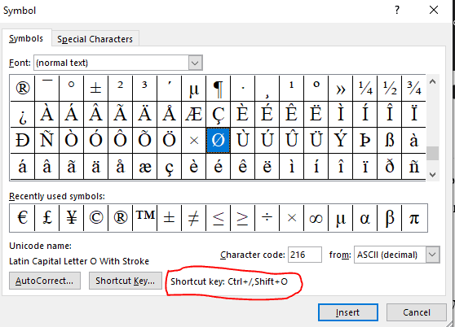Open the AutoCorrect dialog button
Screen dimensions: 455x327
45,281
